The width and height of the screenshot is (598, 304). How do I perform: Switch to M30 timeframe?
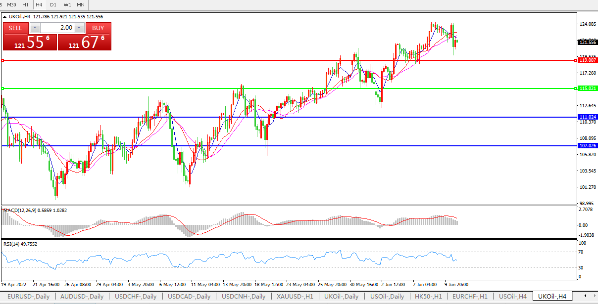pyautogui.click(x=11, y=4)
